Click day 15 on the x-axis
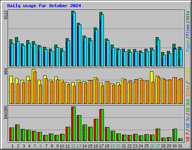The height and width of the screenshot is (150, 192). [90, 146]
